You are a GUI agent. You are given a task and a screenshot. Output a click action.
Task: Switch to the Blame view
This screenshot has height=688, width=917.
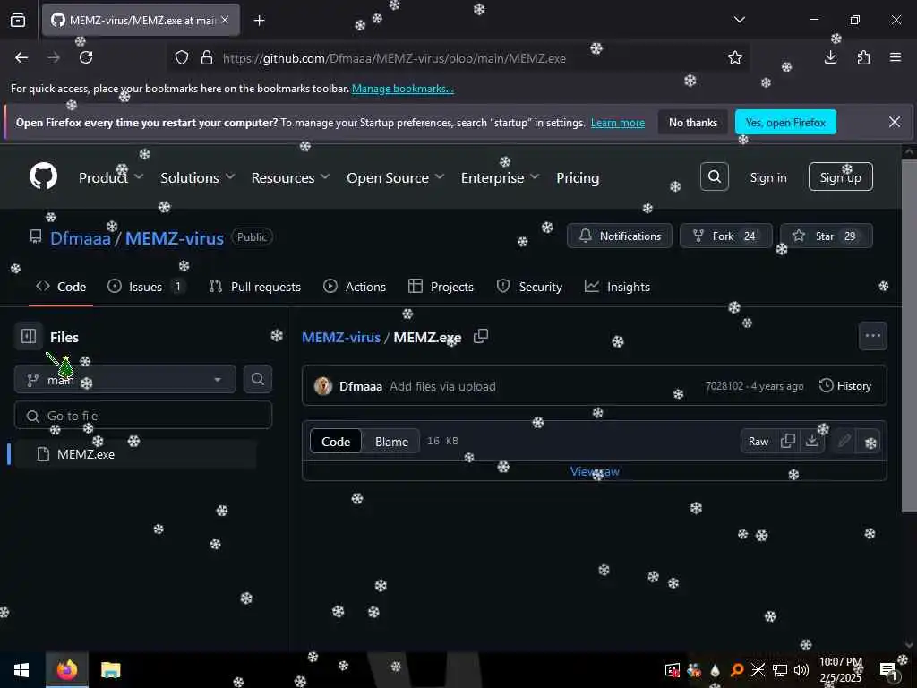point(391,442)
